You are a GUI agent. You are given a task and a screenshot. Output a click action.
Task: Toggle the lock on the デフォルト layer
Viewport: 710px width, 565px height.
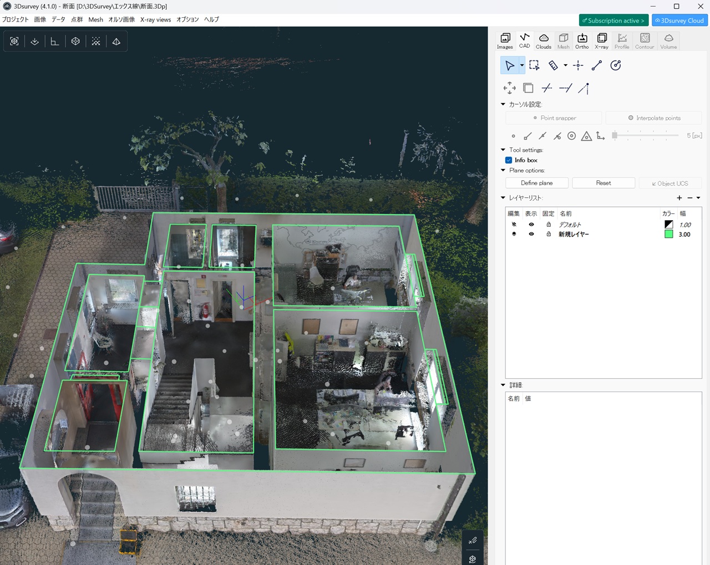pos(549,225)
